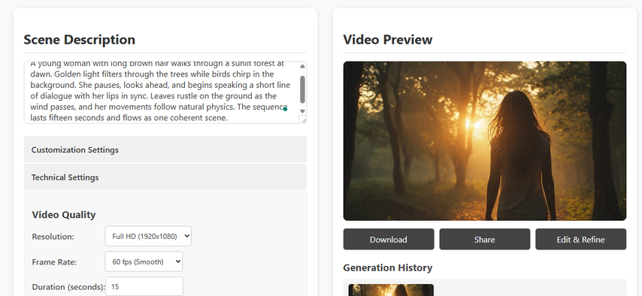Click the textarea resize handle corner
This screenshot has width=642, height=296.
(303, 119)
